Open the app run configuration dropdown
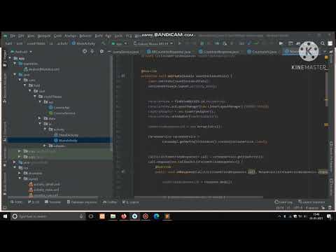The image size is (336, 252). [x=119, y=43]
